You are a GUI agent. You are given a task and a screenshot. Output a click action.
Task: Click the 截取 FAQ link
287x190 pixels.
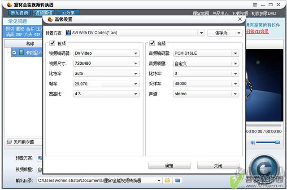click(x=20, y=29)
